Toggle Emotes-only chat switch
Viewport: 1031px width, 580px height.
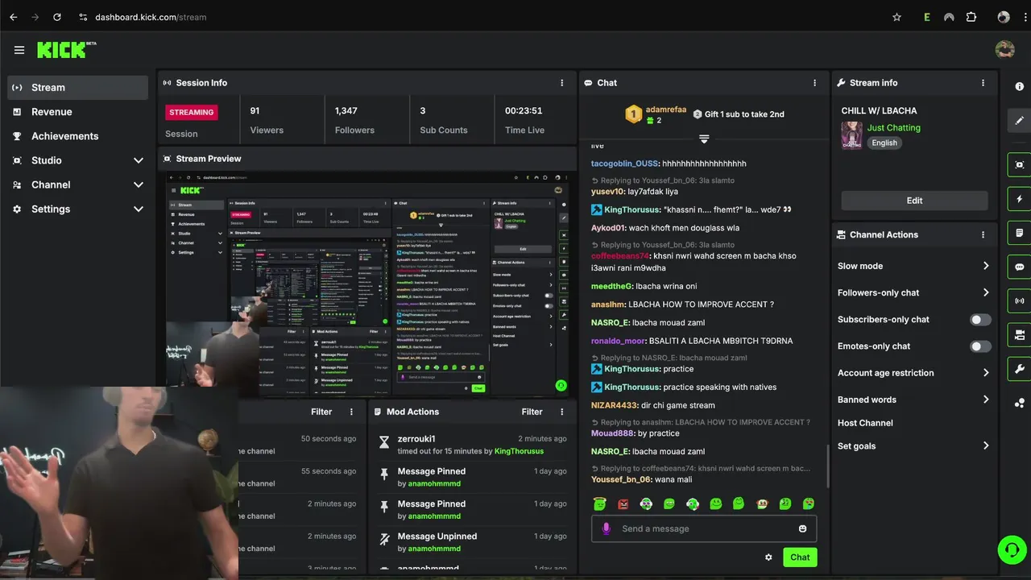(980, 346)
